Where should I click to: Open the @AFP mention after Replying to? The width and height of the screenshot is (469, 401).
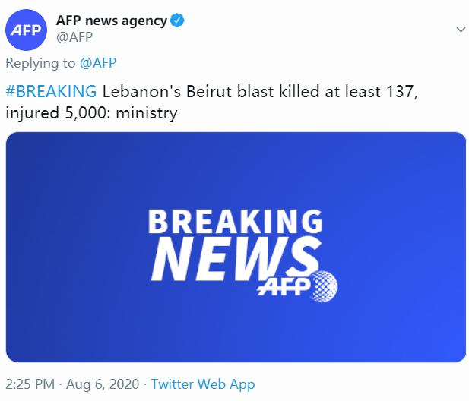[97, 63]
